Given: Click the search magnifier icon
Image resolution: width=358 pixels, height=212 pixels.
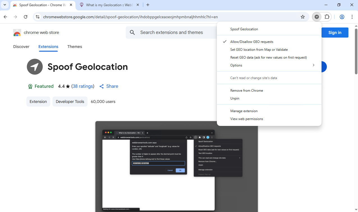Looking at the screenshot, I should 132,33.
